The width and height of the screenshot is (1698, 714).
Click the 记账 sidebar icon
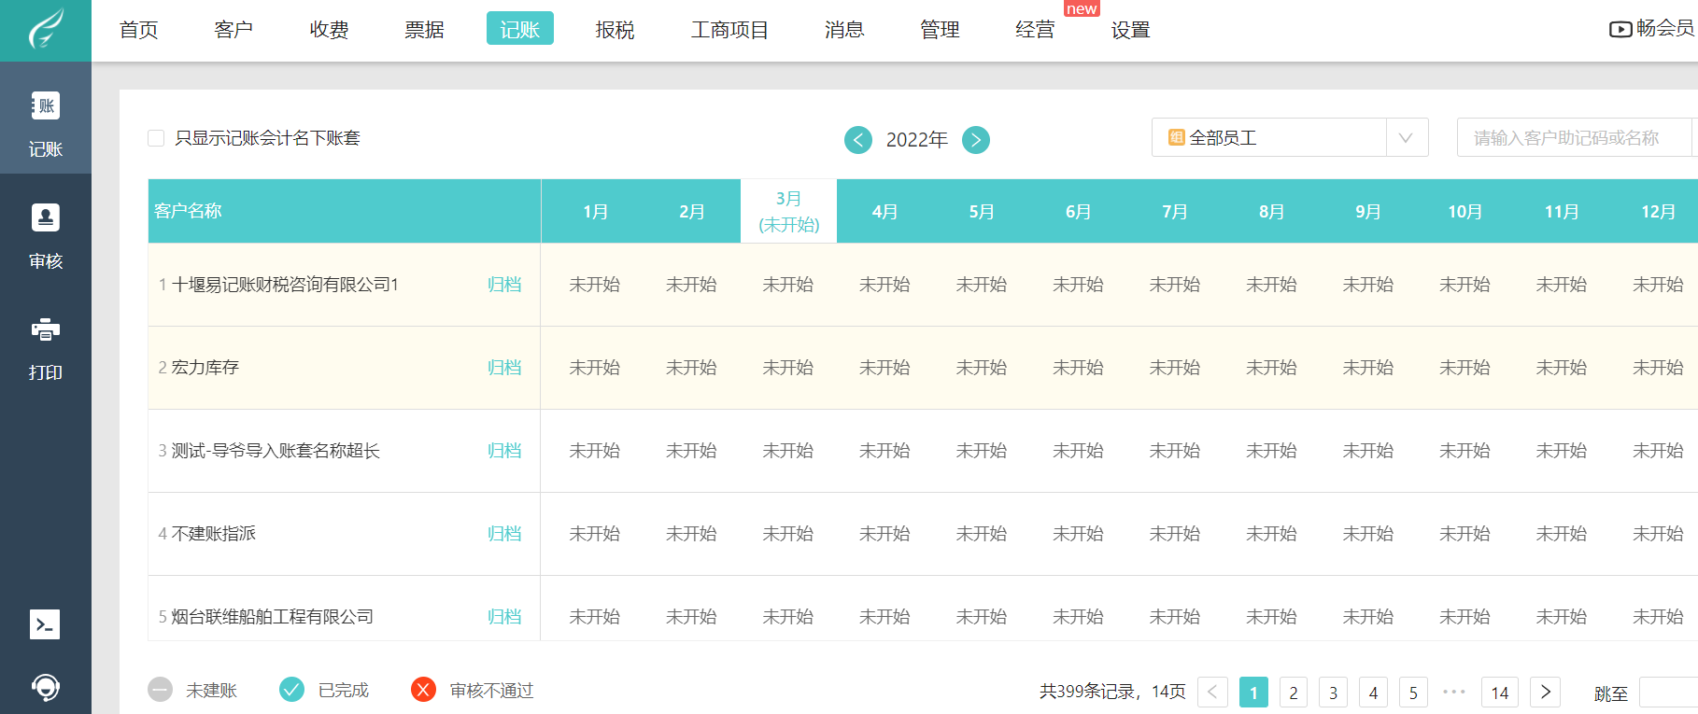coord(45,106)
